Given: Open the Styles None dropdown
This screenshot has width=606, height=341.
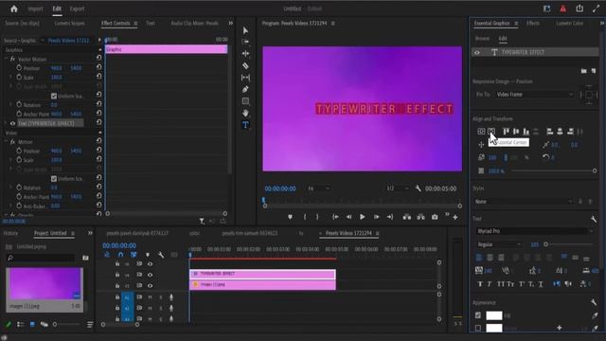Looking at the screenshot, I should (524, 202).
